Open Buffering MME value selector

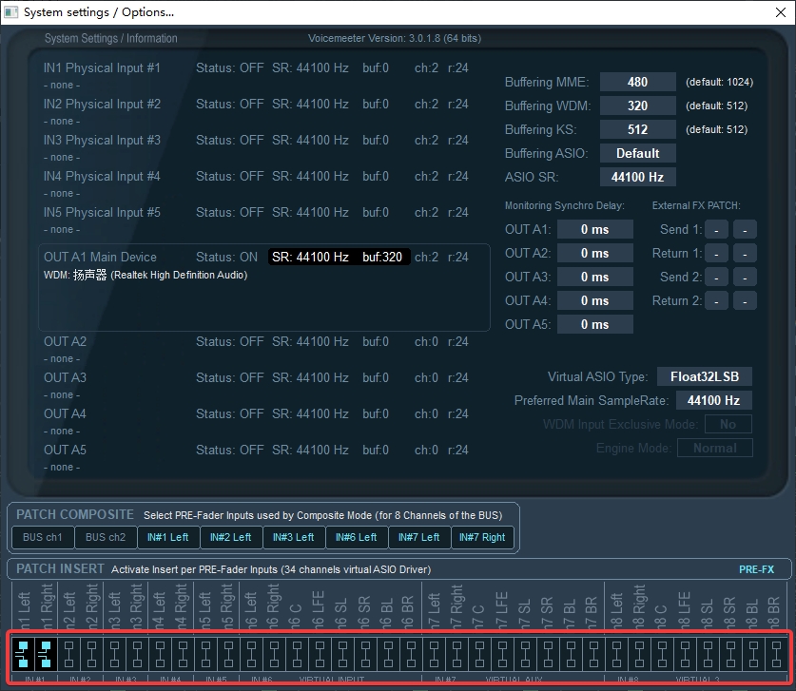pyautogui.click(x=637, y=82)
